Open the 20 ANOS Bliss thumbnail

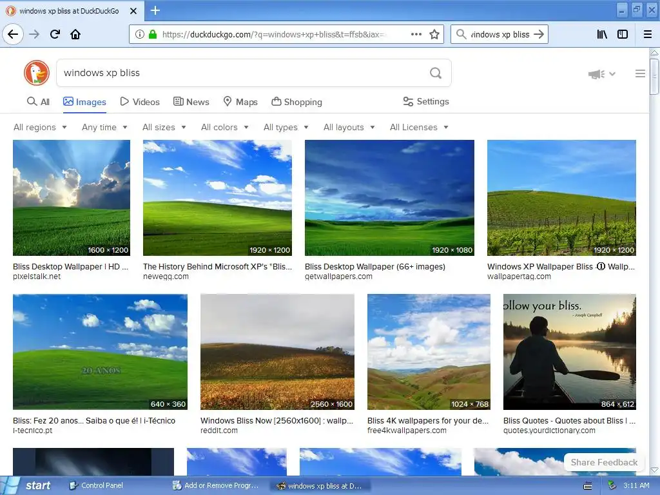click(x=100, y=352)
